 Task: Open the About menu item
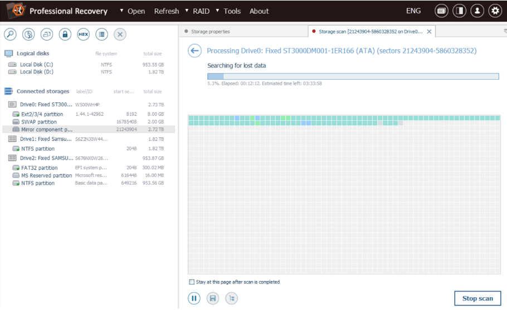pos(259,11)
